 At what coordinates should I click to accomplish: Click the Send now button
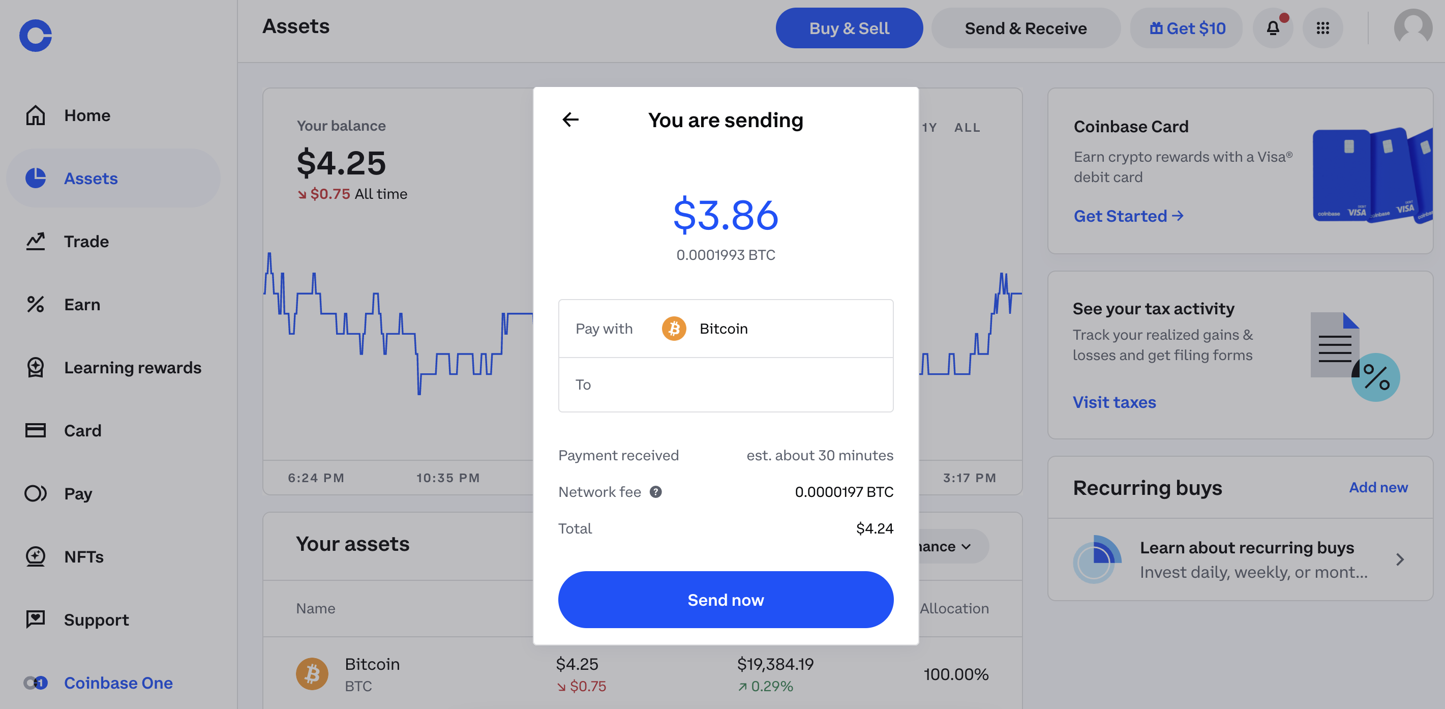coord(726,599)
